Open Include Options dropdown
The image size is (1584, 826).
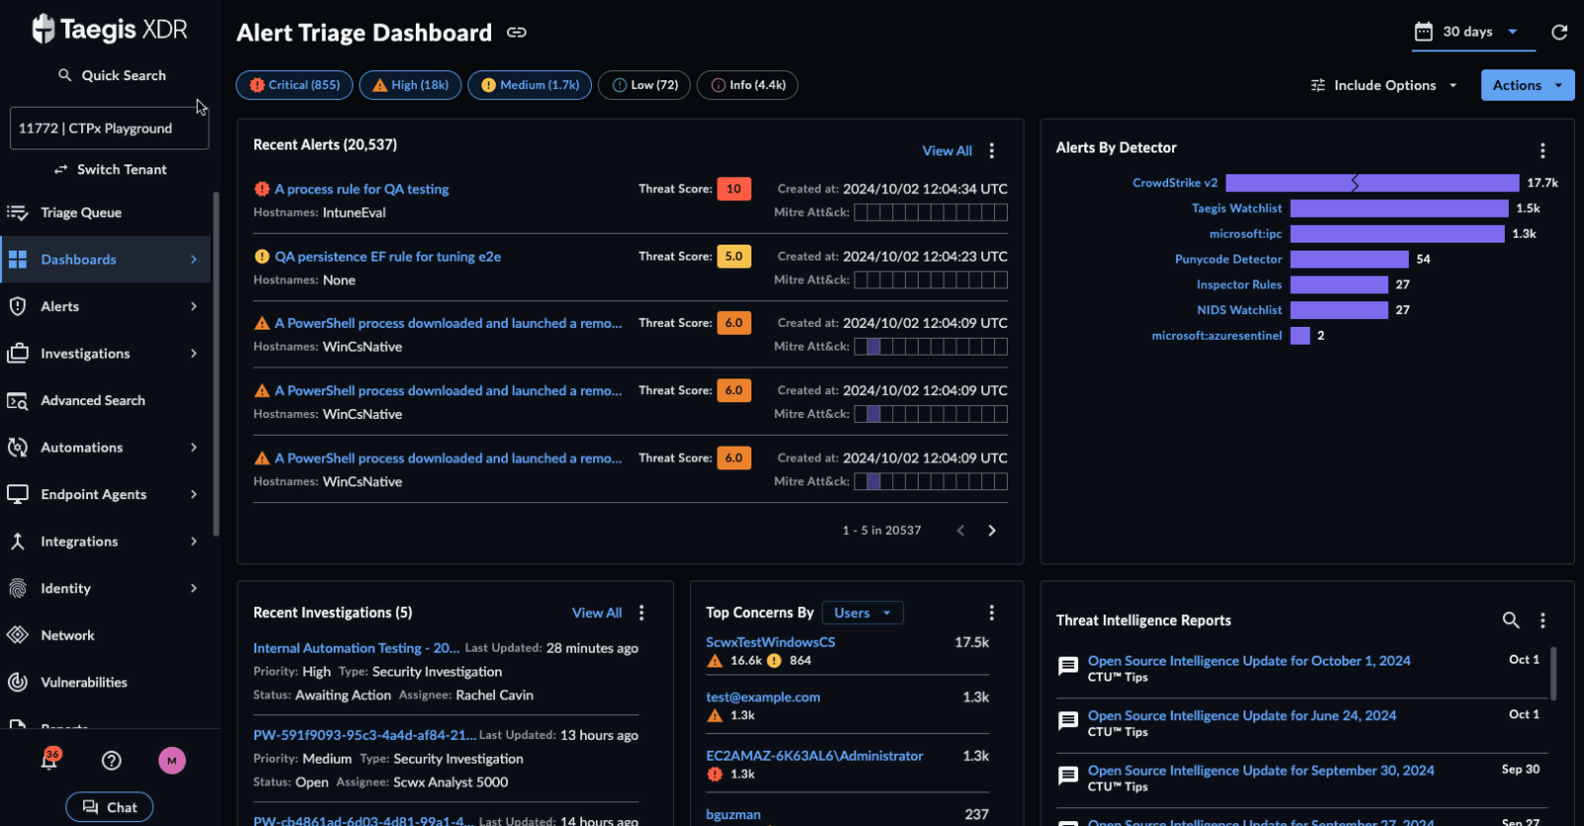tap(1384, 85)
